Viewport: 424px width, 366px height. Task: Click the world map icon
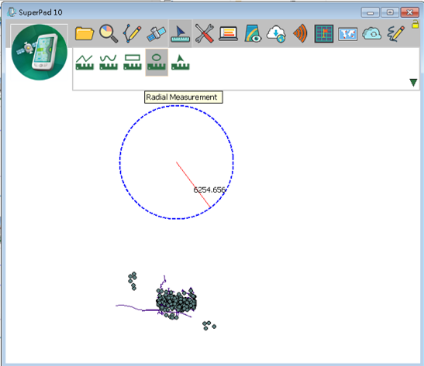click(x=348, y=35)
